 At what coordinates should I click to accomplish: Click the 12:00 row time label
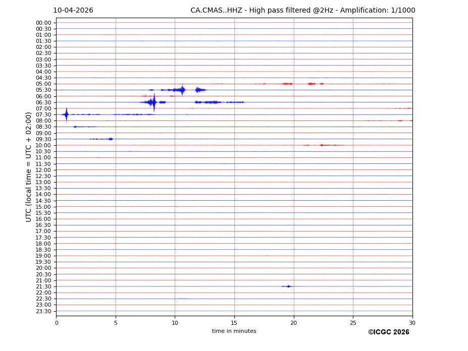click(x=43, y=170)
